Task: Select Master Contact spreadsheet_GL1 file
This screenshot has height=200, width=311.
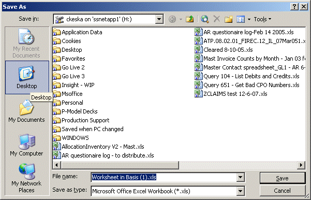Action: coord(250,67)
